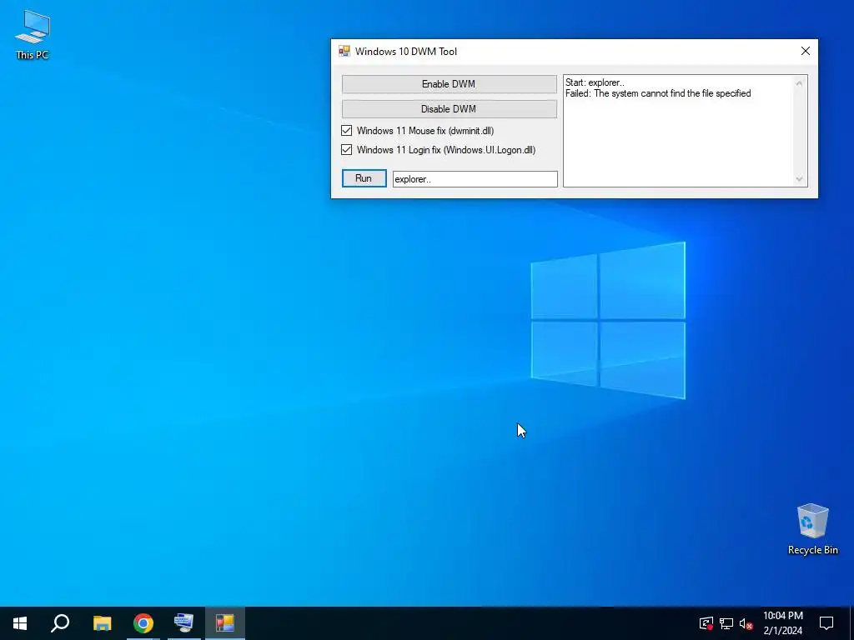Click the Run button
854x640 pixels.
(x=364, y=178)
